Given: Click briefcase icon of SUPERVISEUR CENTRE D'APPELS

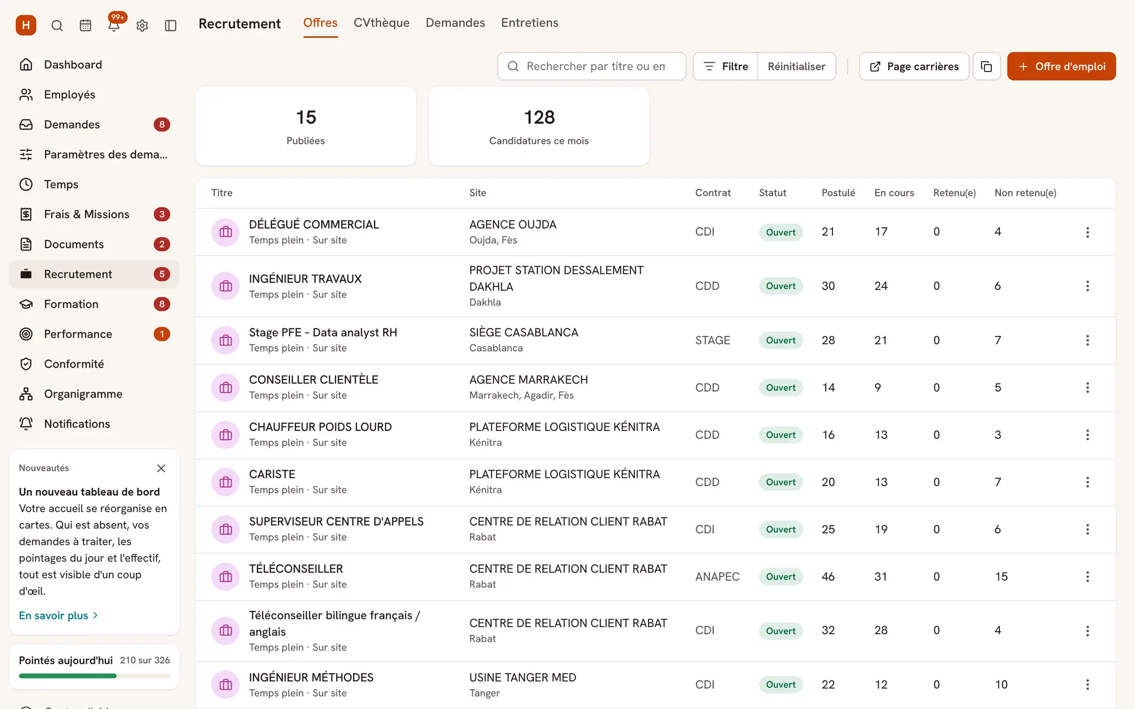Looking at the screenshot, I should tap(226, 529).
